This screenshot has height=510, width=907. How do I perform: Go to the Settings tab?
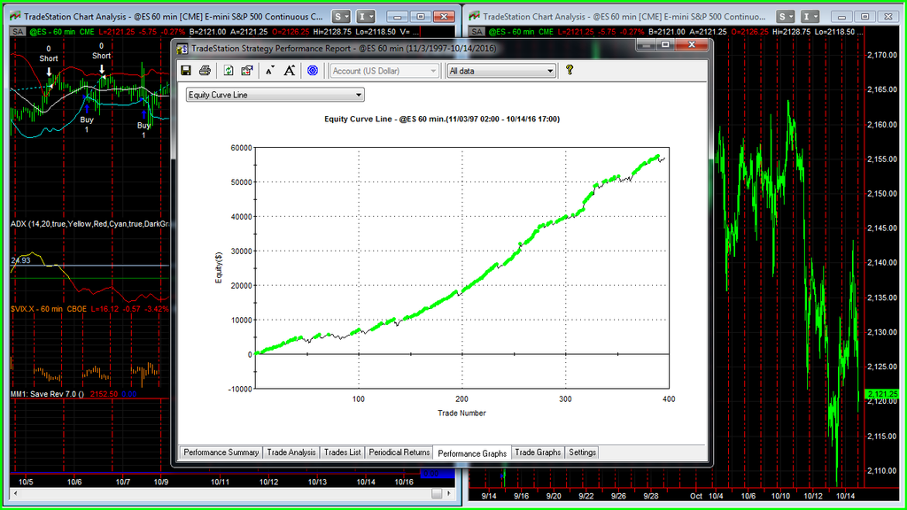tap(582, 452)
